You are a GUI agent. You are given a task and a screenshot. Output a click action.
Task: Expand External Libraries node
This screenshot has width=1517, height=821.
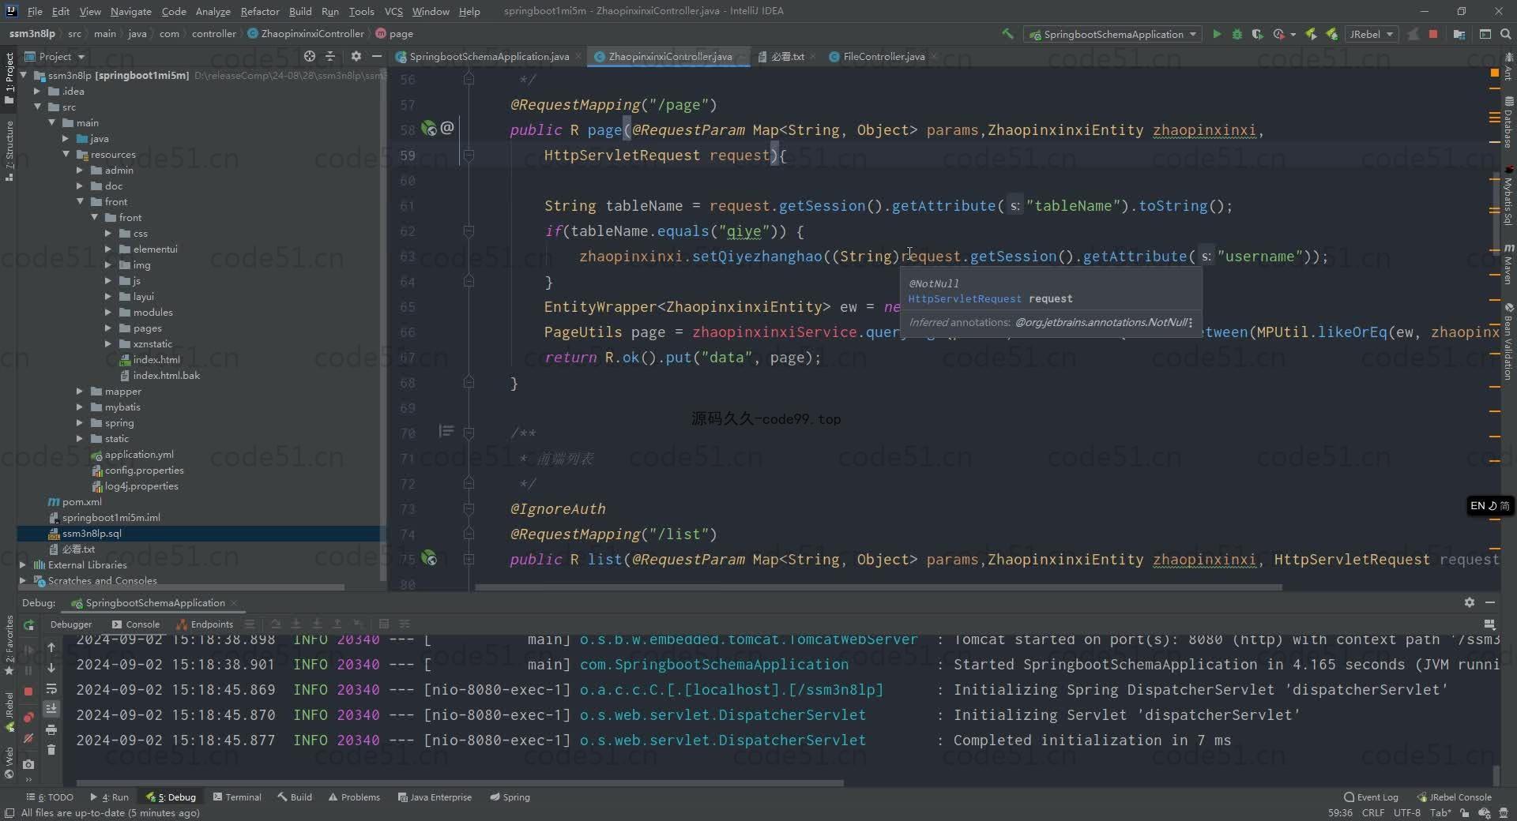pyautogui.click(x=23, y=564)
